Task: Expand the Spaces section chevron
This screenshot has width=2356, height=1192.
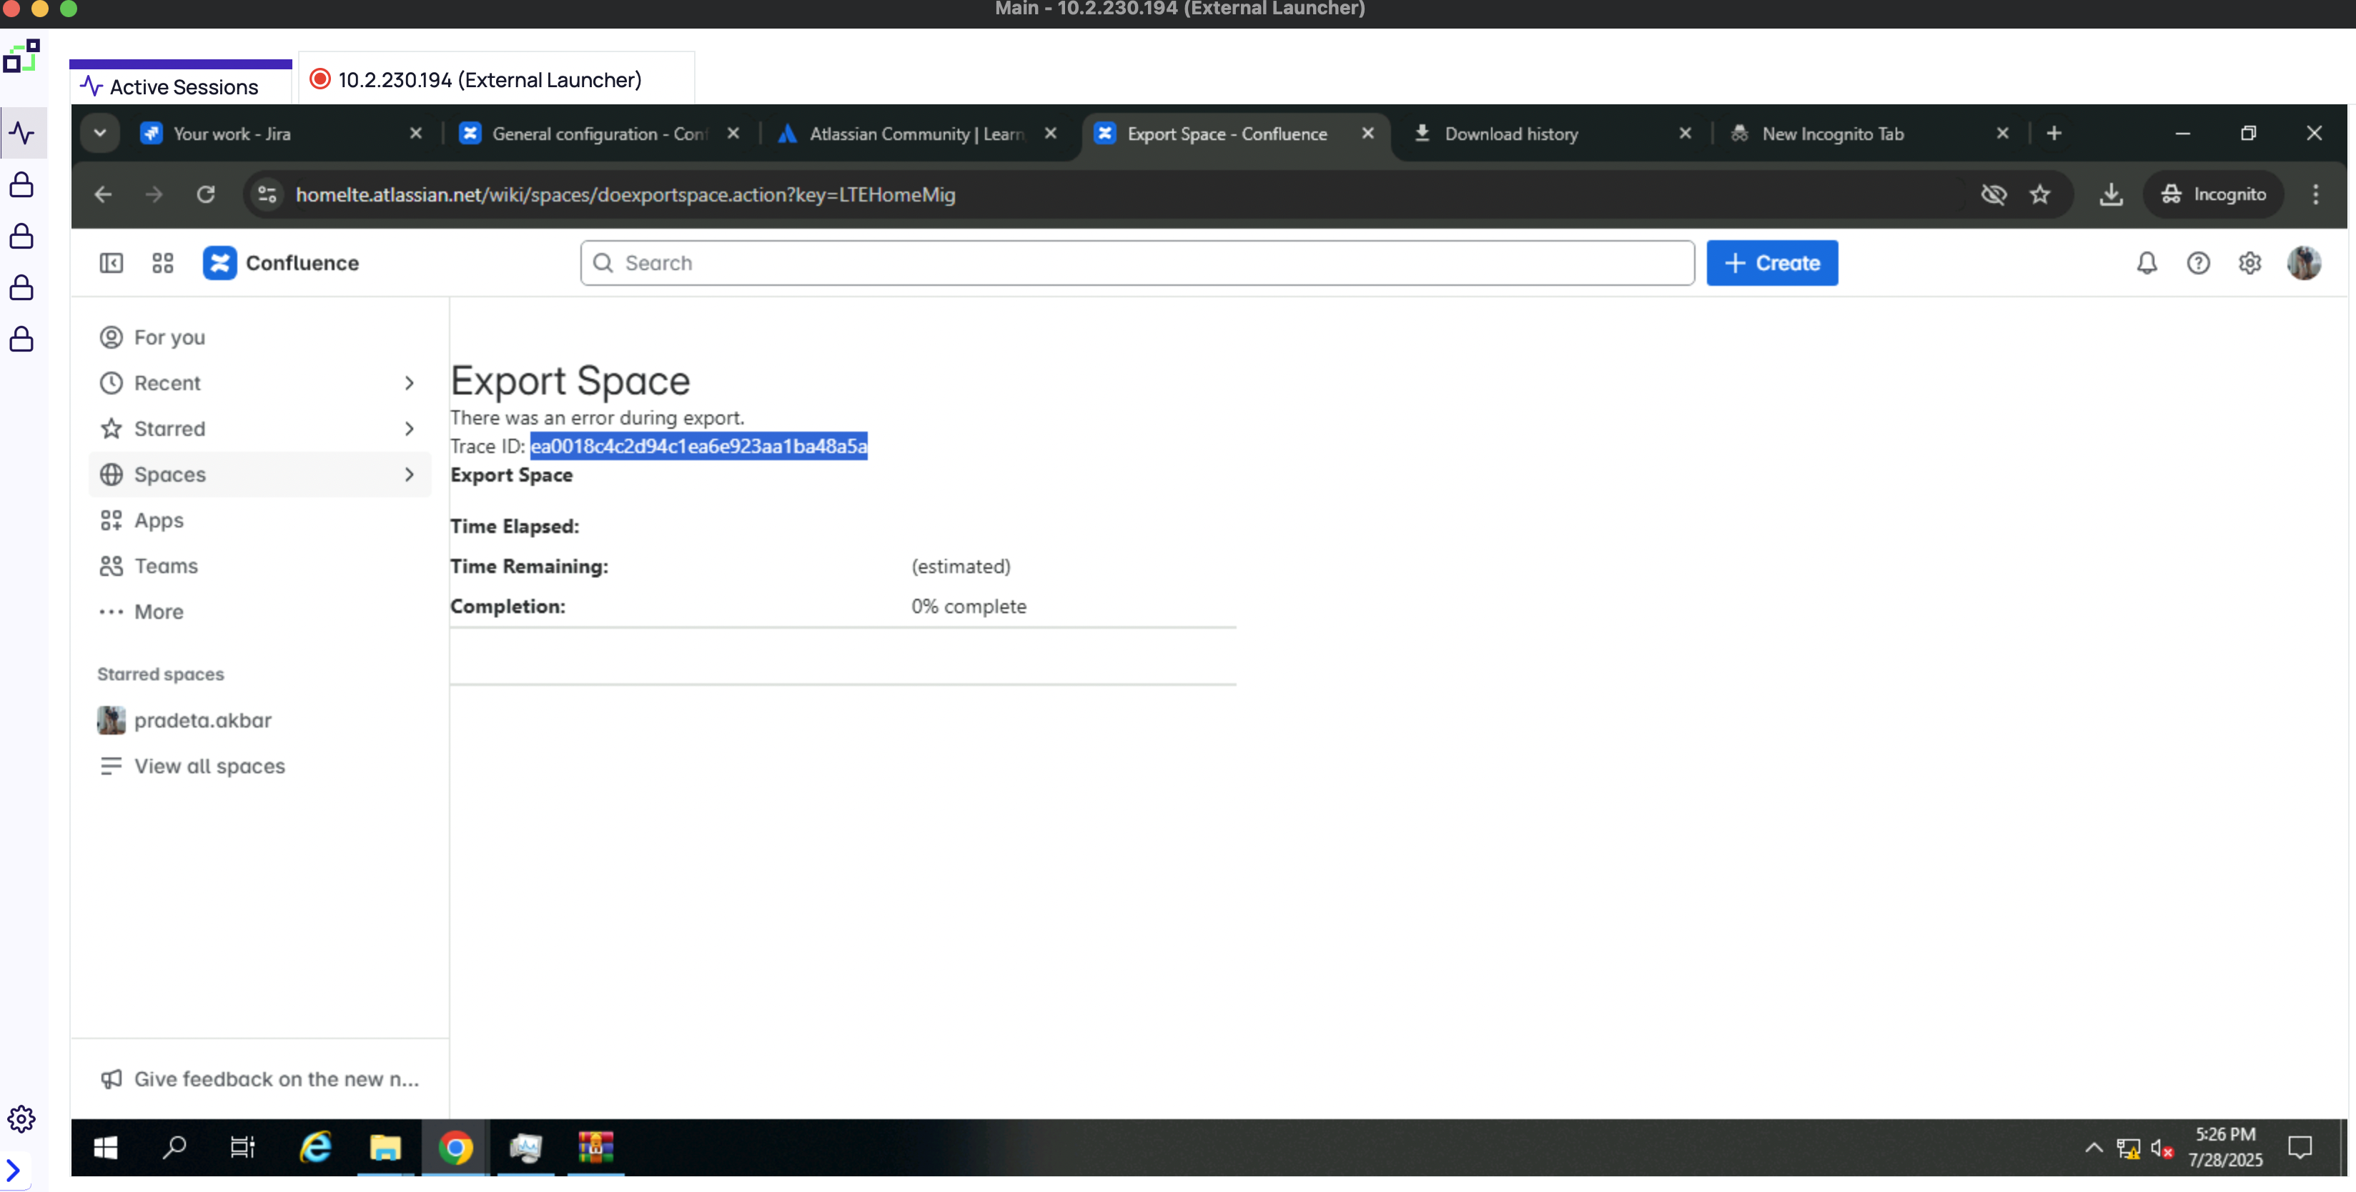Action: (409, 475)
